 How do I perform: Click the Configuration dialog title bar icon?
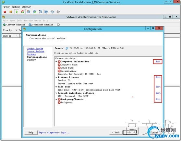25,29
